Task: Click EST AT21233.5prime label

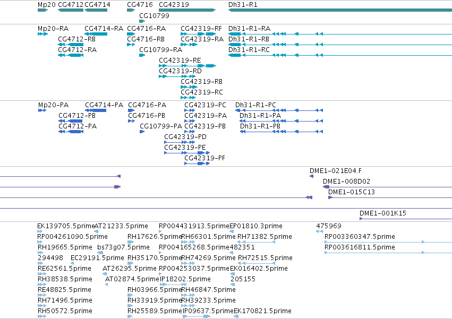Action: pyautogui.click(x=121, y=226)
